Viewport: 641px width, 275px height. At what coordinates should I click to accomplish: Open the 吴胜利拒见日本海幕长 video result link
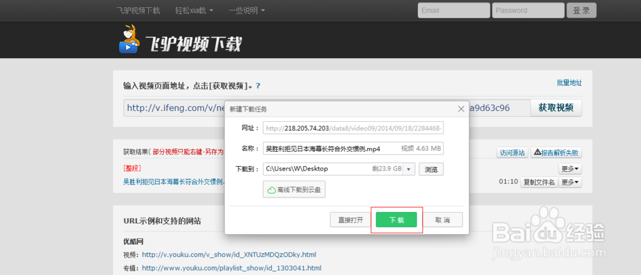click(174, 181)
